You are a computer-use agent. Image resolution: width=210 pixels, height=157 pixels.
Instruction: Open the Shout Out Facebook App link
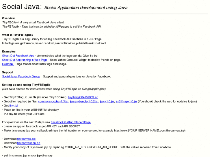click(18, 56)
